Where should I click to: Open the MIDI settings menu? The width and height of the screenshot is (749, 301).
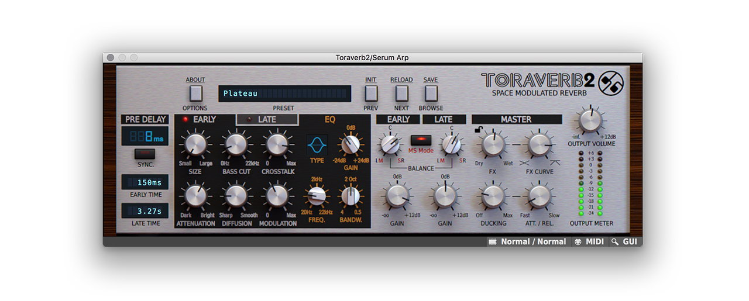(589, 241)
